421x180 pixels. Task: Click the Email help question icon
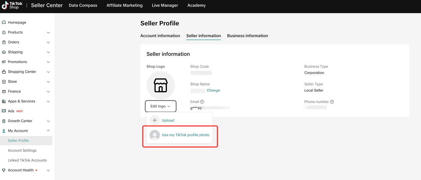click(x=202, y=102)
